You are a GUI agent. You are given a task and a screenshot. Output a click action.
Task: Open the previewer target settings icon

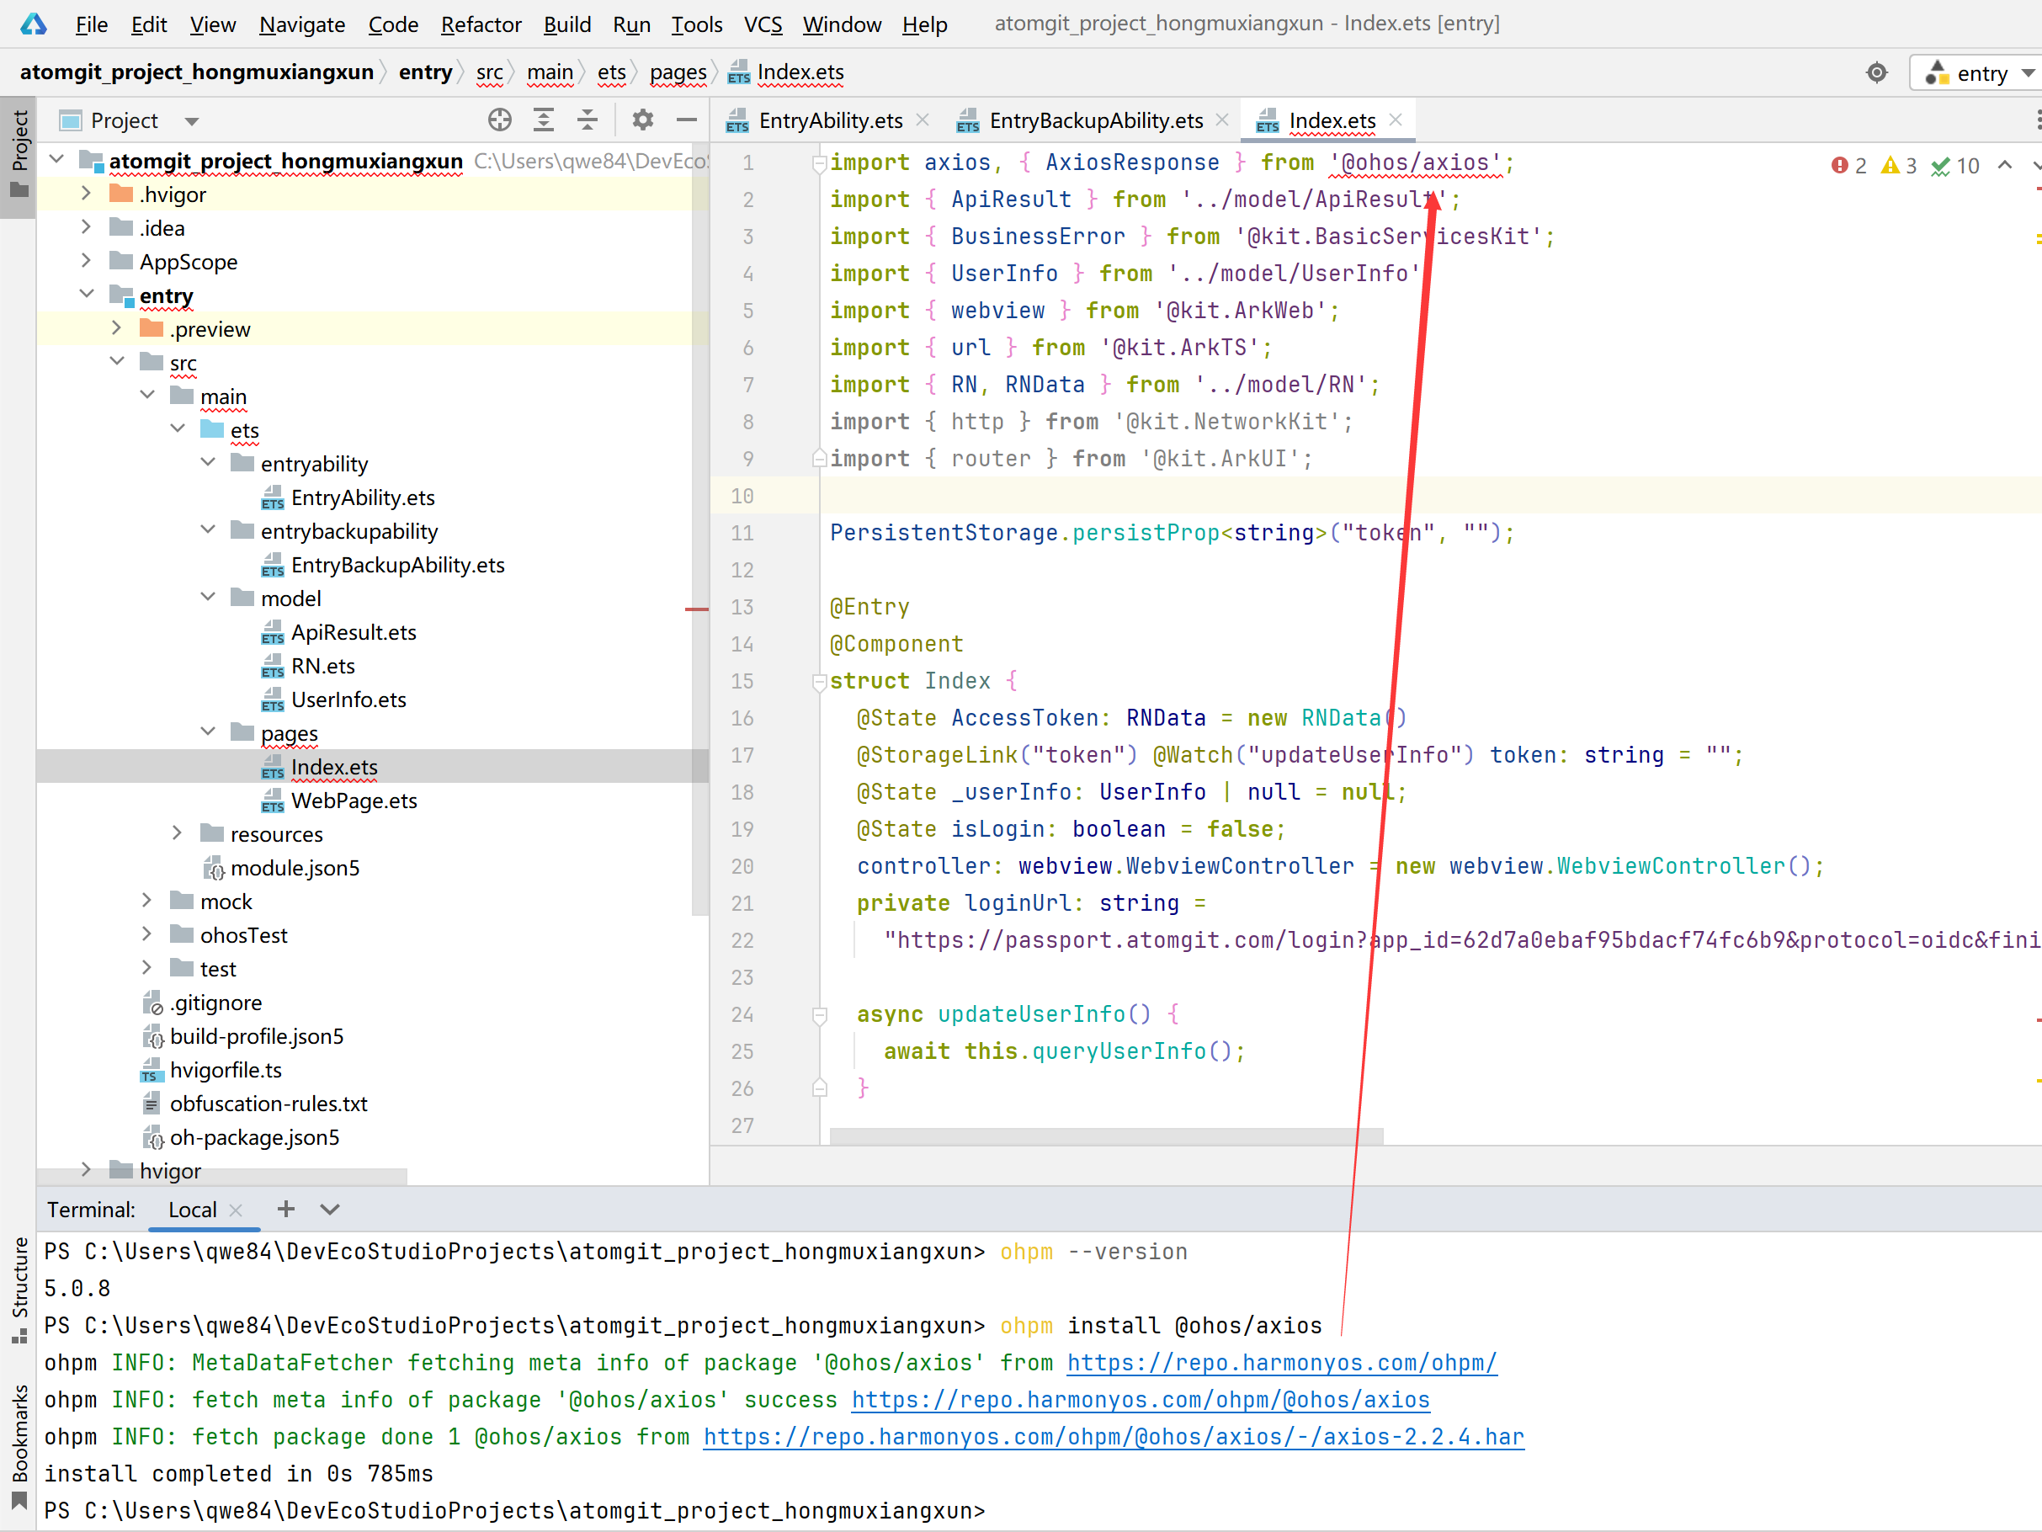pos(1877,72)
